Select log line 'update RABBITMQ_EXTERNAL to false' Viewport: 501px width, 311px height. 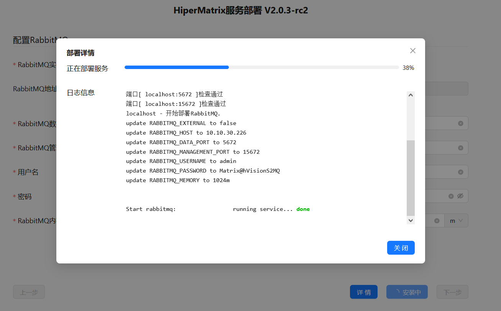coord(181,123)
